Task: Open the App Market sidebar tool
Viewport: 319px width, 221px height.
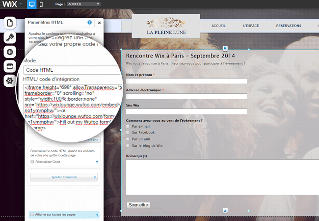Action: tap(10, 66)
